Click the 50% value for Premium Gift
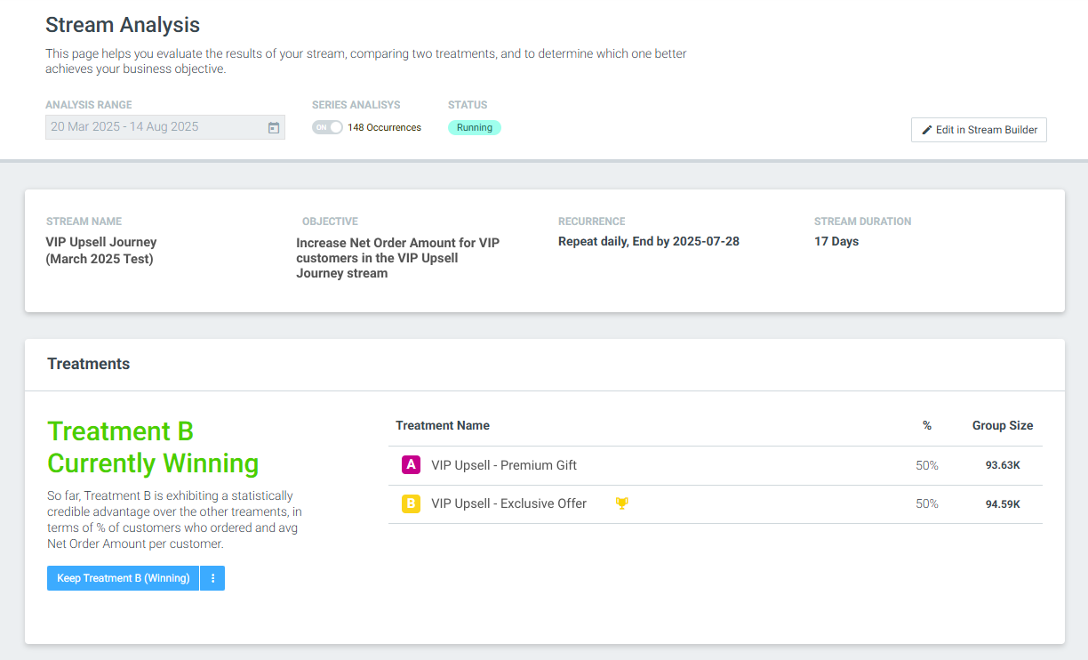 click(927, 465)
